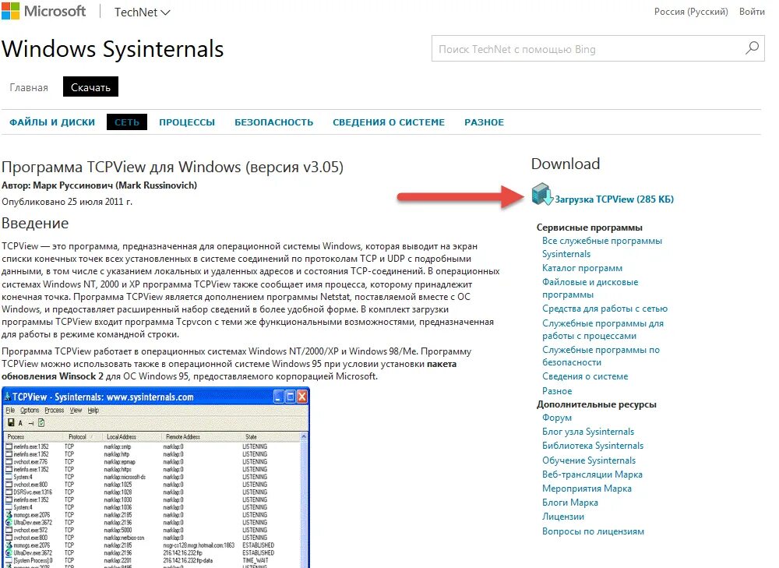Open the Форум link
This screenshot has height=568, width=779.
click(557, 418)
